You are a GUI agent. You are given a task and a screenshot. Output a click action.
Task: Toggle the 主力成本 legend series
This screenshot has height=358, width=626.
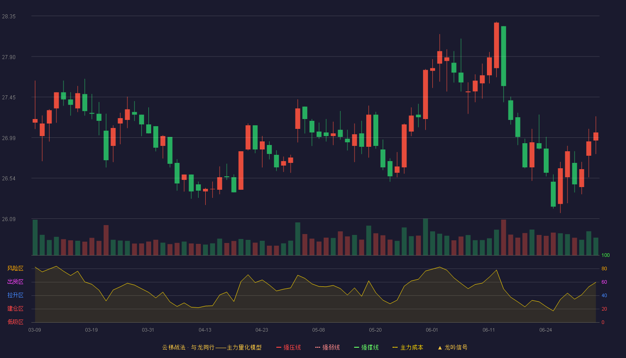(408, 347)
